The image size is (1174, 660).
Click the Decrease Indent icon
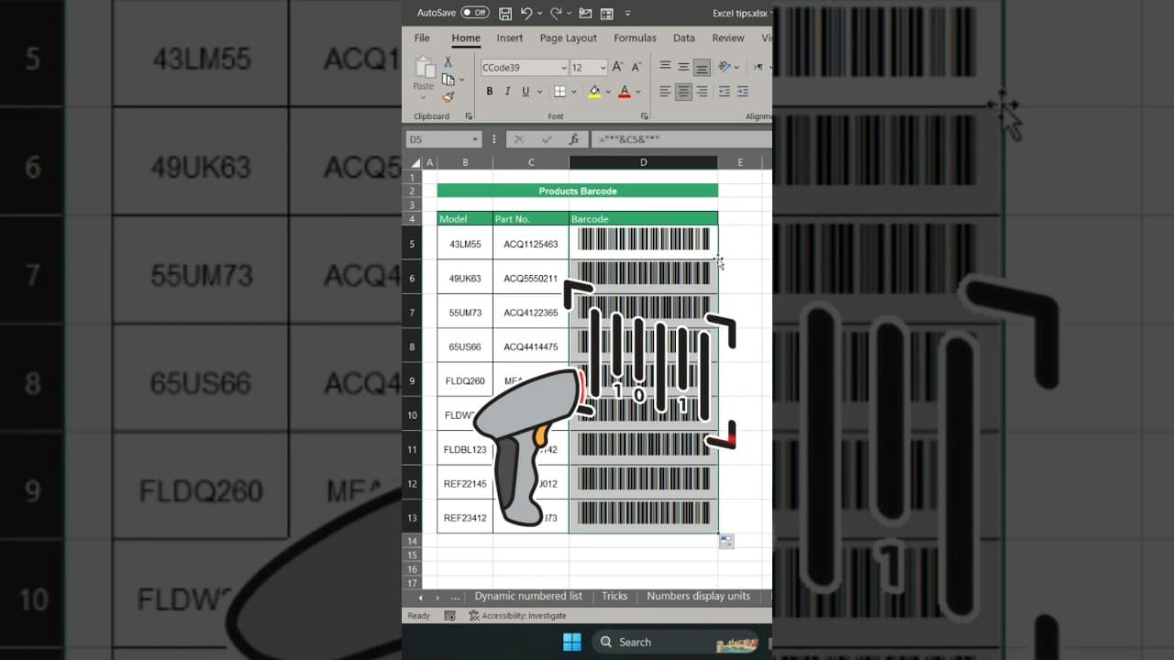pos(725,92)
